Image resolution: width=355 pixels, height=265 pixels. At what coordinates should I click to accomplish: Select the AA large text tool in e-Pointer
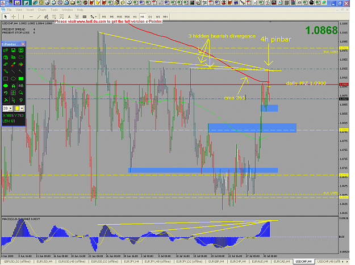click(21, 86)
